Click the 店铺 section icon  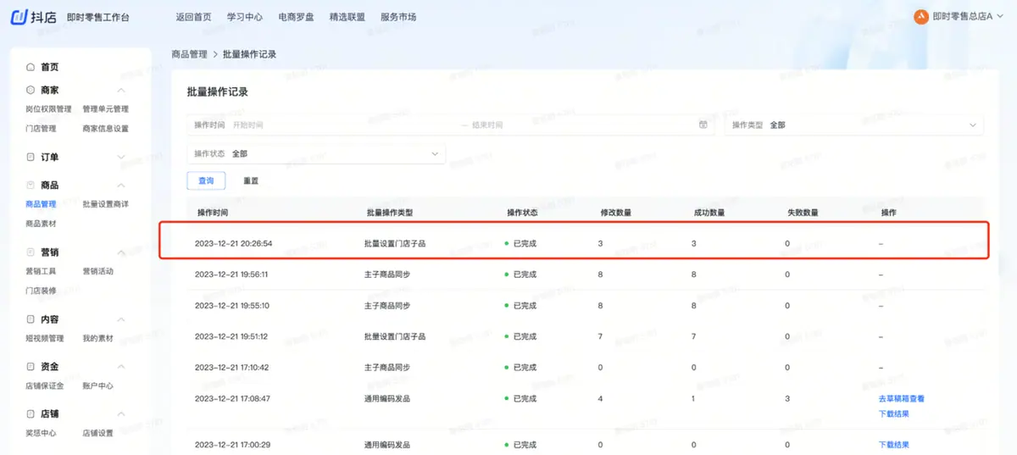point(31,414)
